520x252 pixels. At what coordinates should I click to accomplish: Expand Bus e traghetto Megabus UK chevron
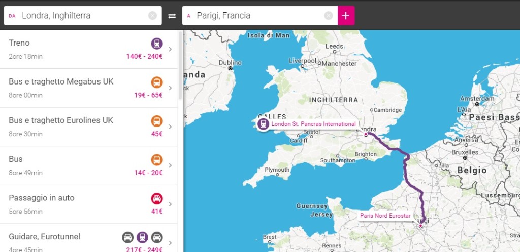(171, 88)
